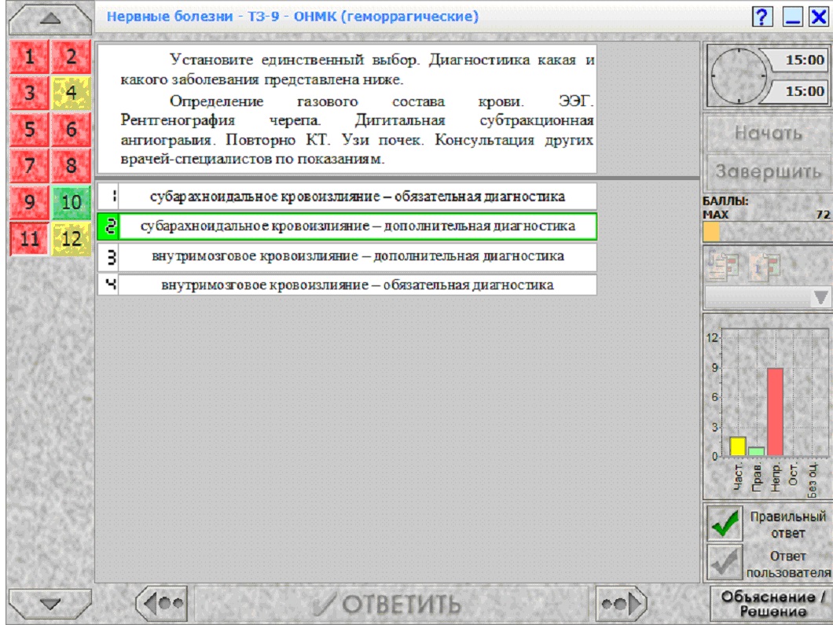Go to question 1 tile
The height and width of the screenshot is (625, 833).
tap(30, 57)
